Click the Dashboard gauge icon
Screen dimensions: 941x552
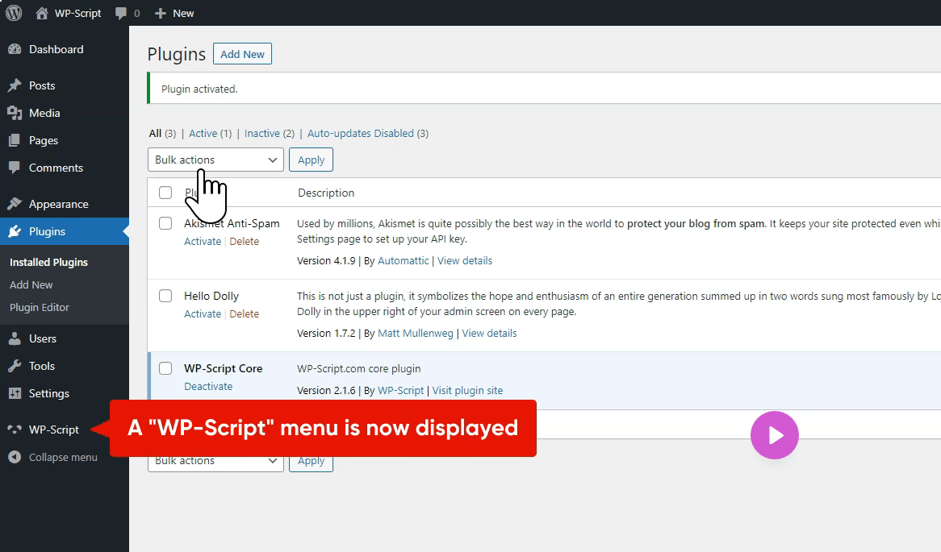click(15, 49)
